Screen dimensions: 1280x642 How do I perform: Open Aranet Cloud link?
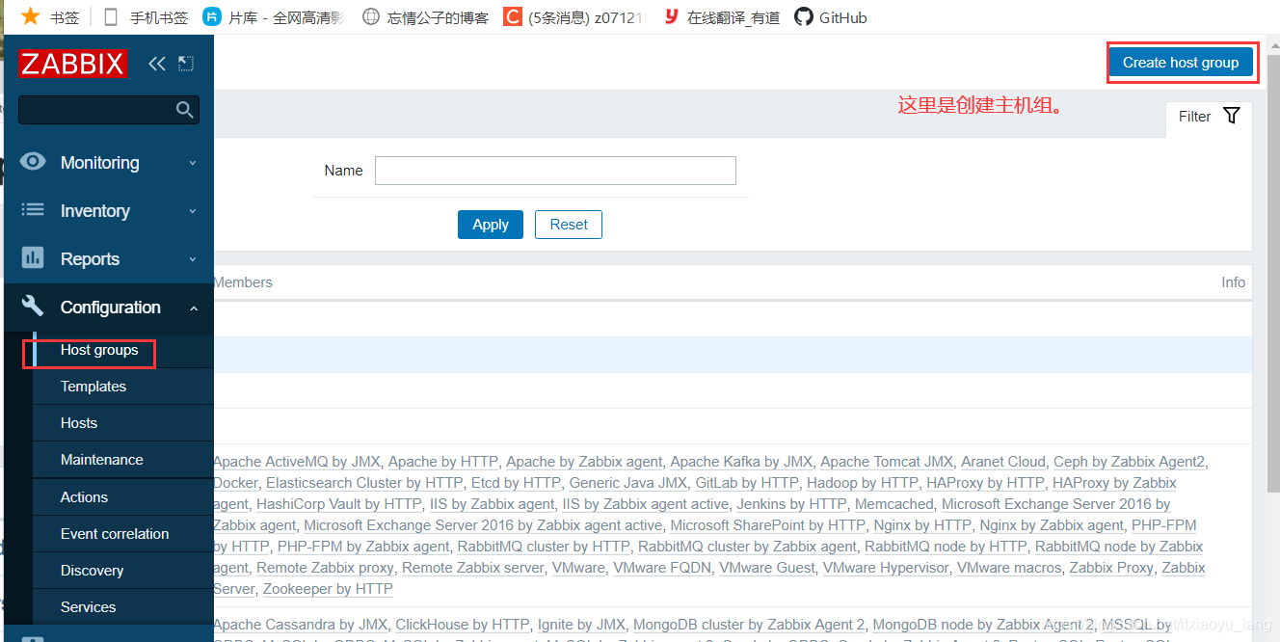tap(1003, 462)
